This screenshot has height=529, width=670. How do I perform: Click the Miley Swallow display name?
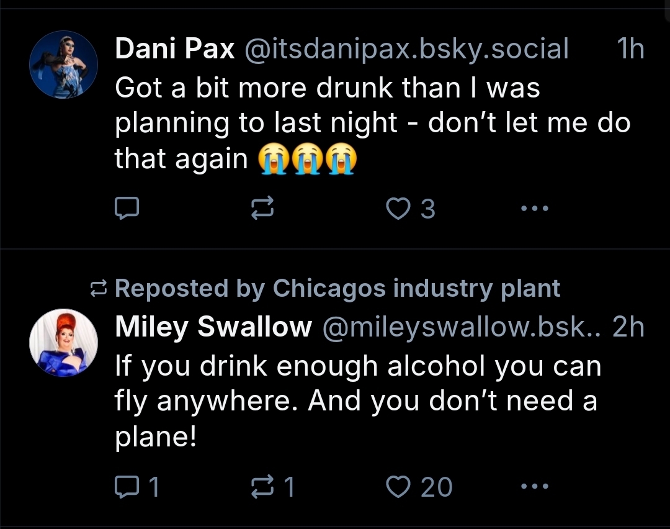pyautogui.click(x=213, y=327)
